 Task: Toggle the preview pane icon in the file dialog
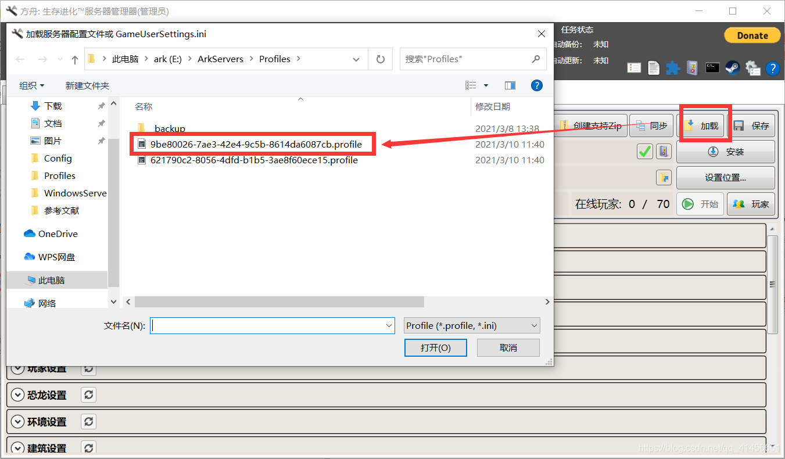click(x=510, y=85)
